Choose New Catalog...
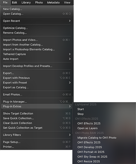 (37, 9)
